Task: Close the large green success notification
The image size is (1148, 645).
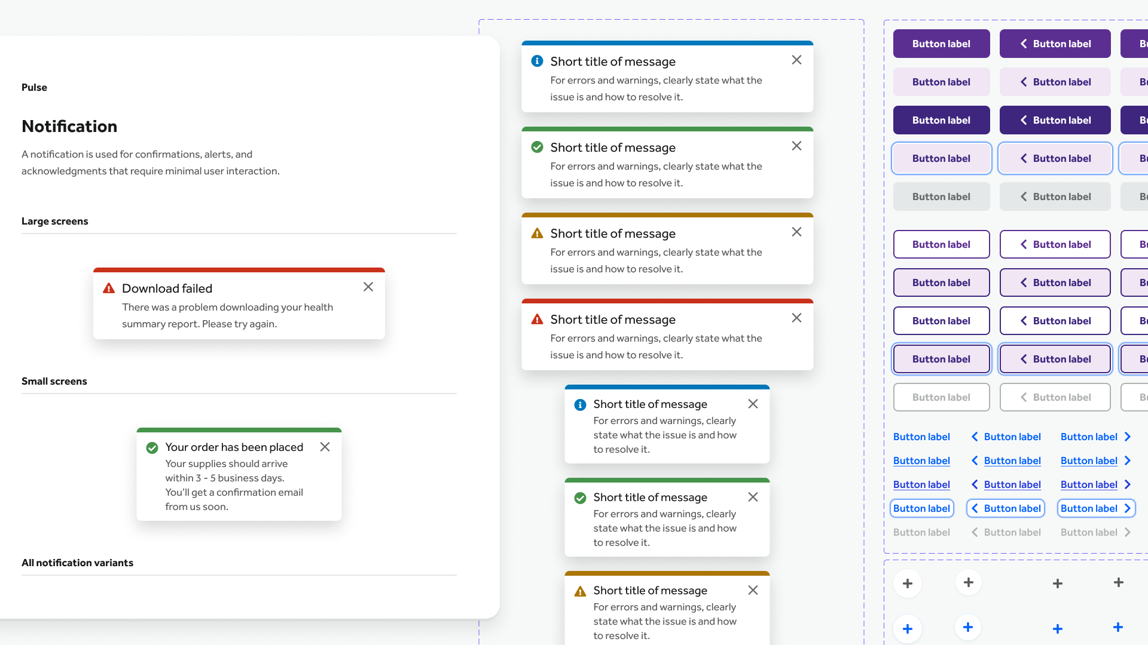Action: point(796,146)
